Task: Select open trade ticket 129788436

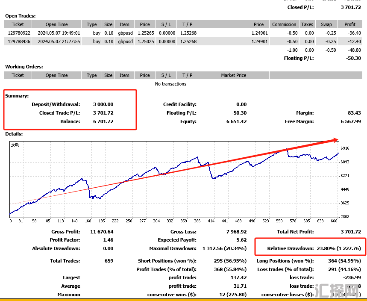Action: [19, 41]
